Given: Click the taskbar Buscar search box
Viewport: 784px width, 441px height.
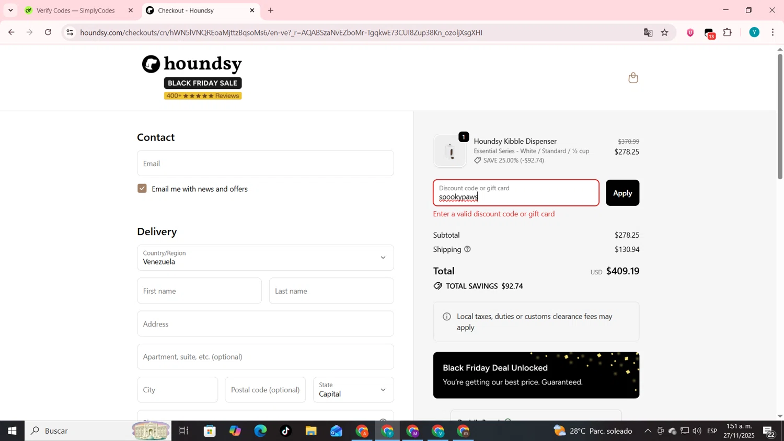Looking at the screenshot, I should pos(98,431).
